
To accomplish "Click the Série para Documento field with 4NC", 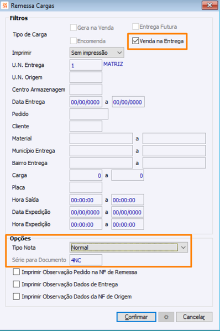I will [86, 260].
